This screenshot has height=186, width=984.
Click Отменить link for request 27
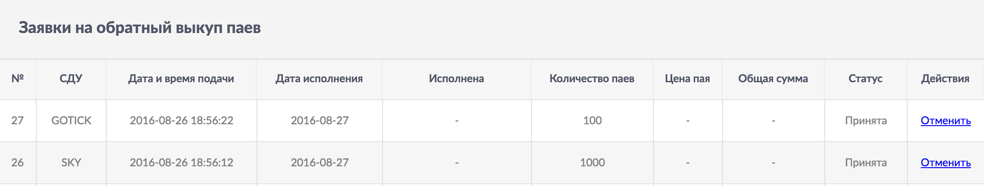point(945,121)
